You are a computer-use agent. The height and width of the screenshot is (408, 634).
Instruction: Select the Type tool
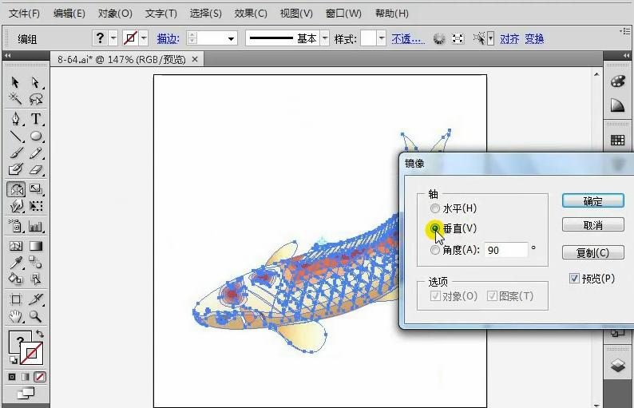36,119
